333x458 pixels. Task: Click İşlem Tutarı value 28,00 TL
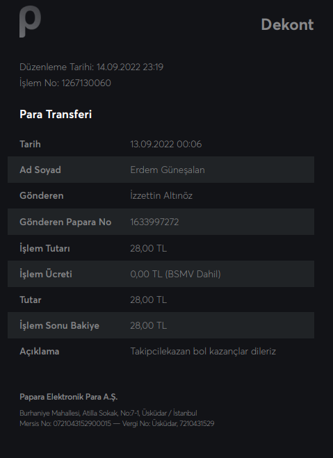[x=148, y=248]
